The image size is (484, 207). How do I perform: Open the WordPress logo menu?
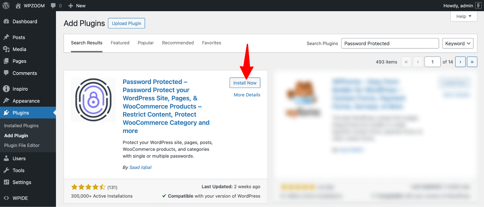click(6, 5)
